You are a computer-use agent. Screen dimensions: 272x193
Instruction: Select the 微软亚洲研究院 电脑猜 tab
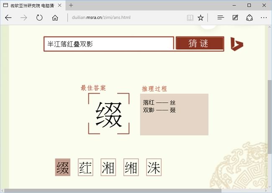(33, 5)
